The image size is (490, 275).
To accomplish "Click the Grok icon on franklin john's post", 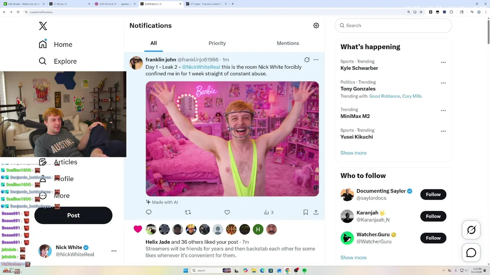I will (307, 60).
